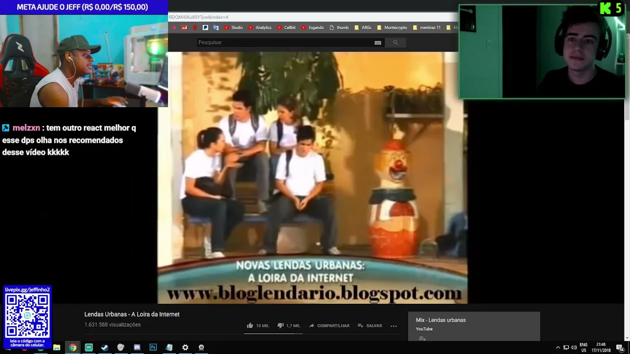
Task: Switch the ENG US input language
Action: (583, 348)
